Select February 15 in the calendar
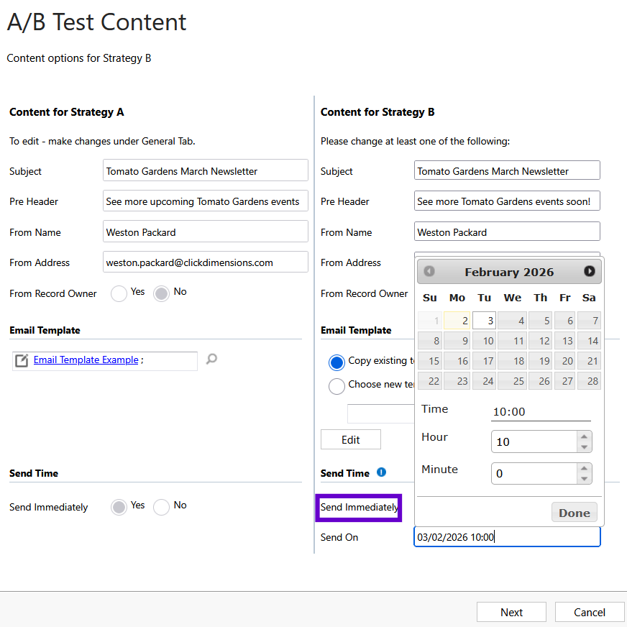Viewport: 627px width, 627px height. (x=430, y=361)
